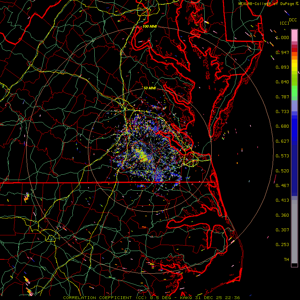
Task: Pick the bright blue swatch beside 0.680
Action: [x=294, y=128]
